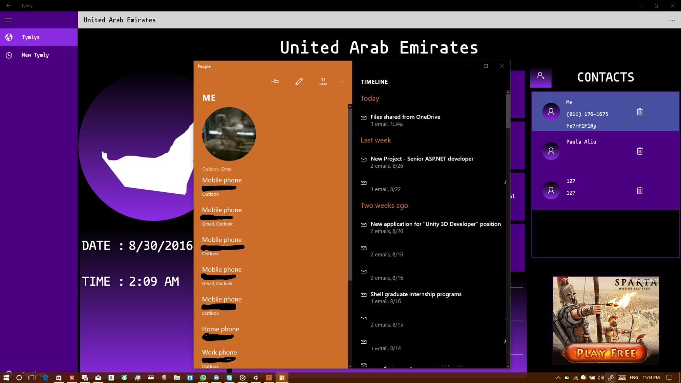Open Settings gear on the taskbar
Viewport: 681px width, 383px height.
[x=256, y=378]
